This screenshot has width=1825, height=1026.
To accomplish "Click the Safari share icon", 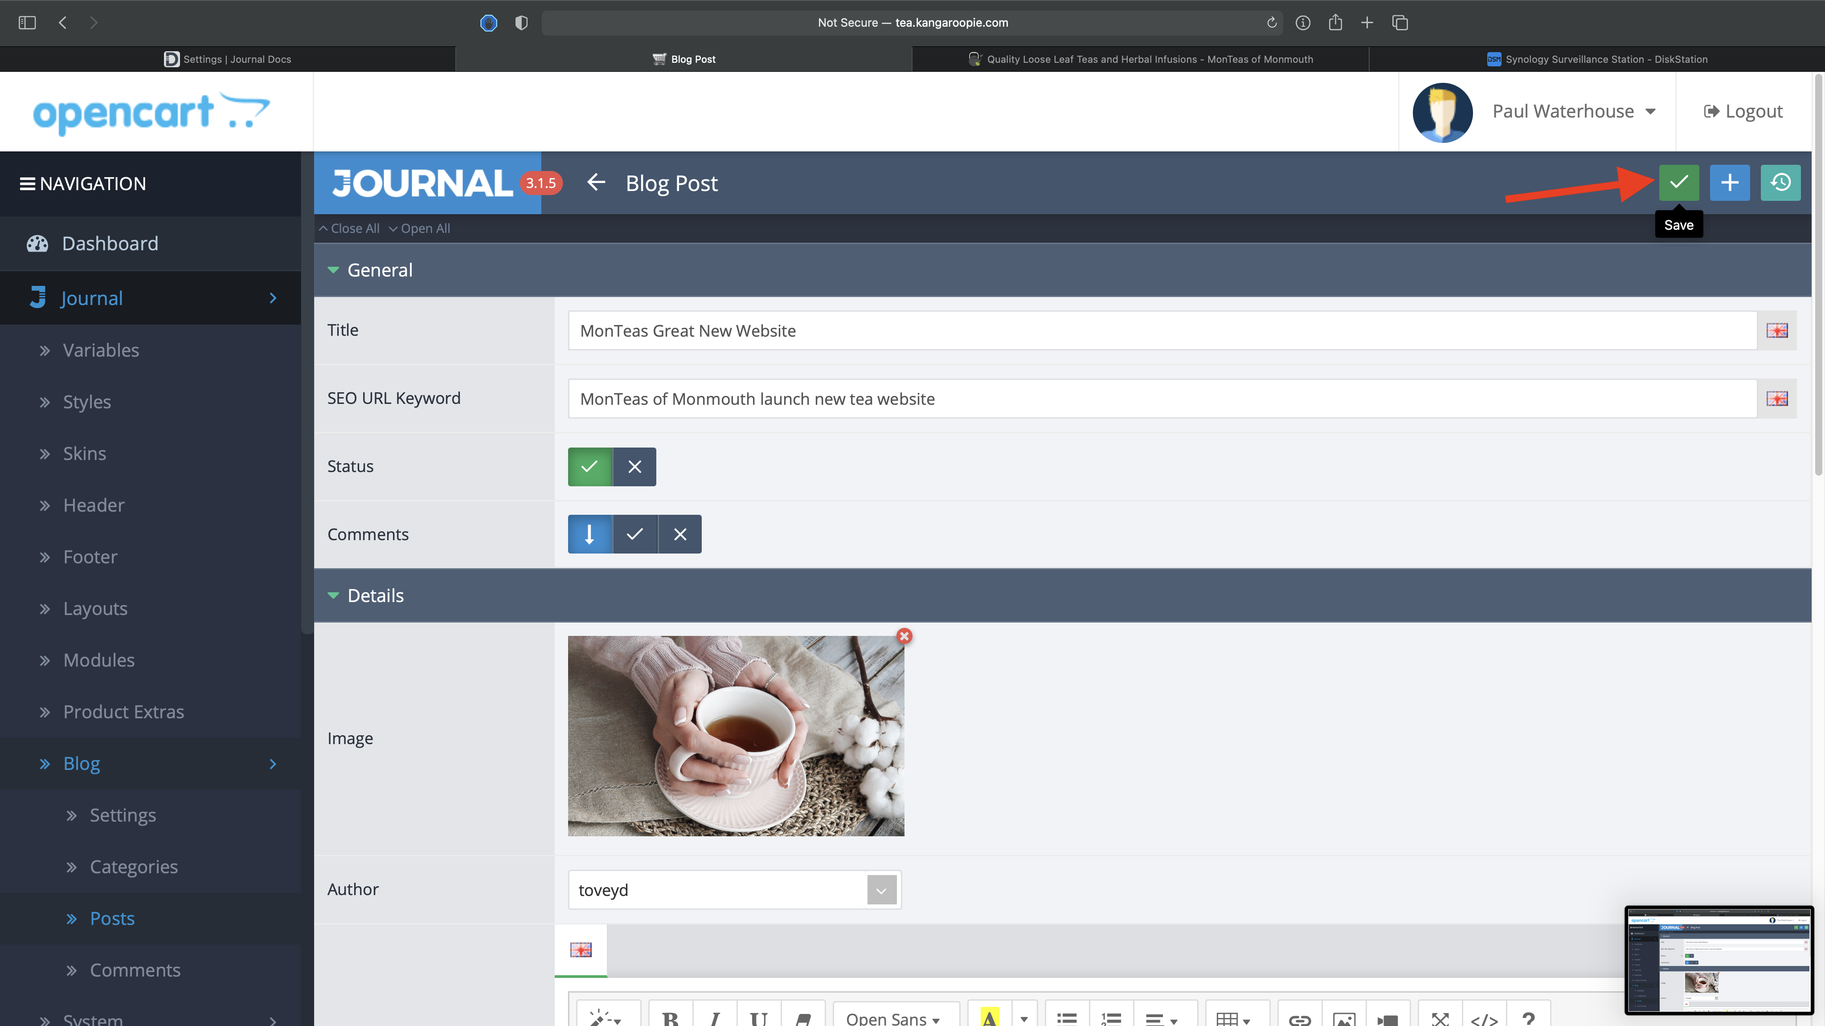I will [1335, 23].
